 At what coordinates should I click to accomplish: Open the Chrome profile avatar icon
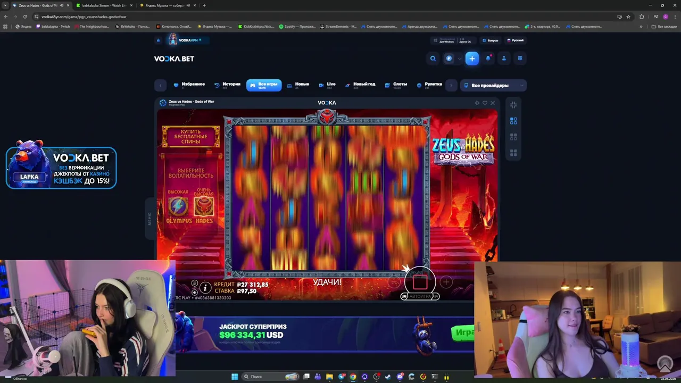point(666,16)
